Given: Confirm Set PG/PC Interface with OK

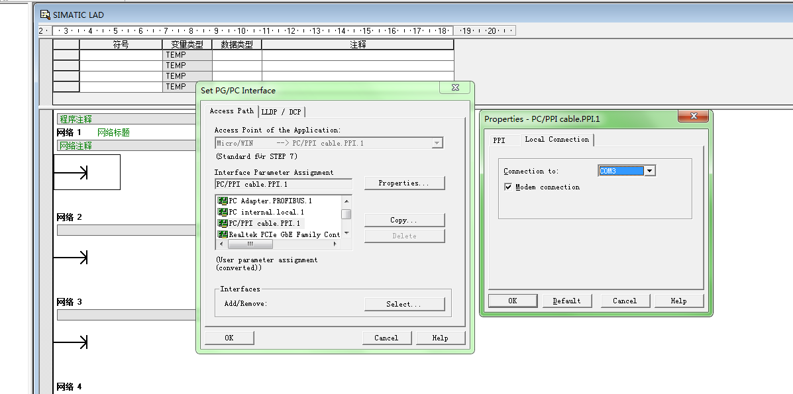Looking at the screenshot, I should [x=229, y=338].
